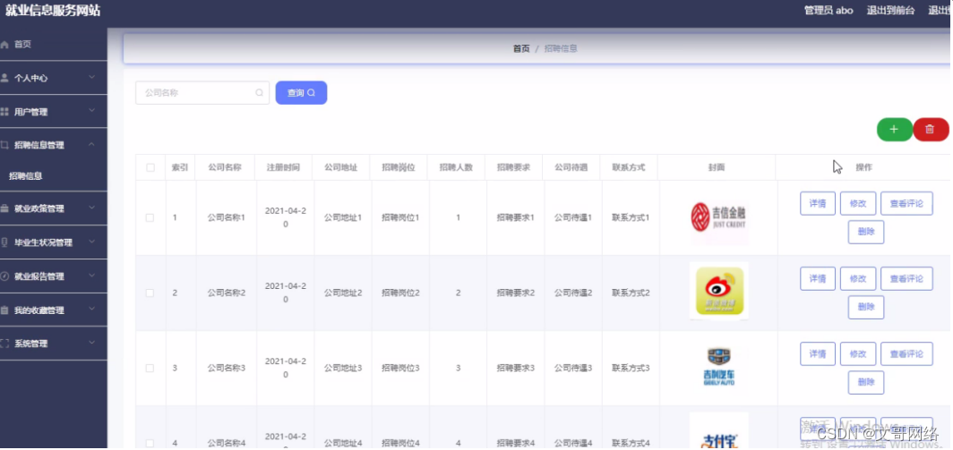Click the 公司名称 search input field
The width and height of the screenshot is (953, 450).
pos(202,93)
